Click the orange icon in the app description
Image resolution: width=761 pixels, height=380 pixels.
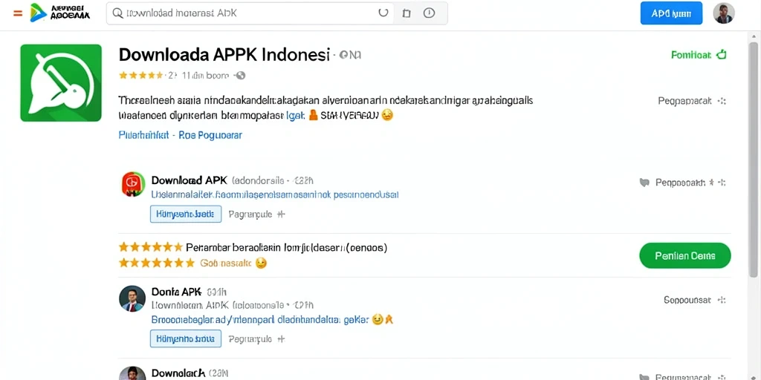coord(313,115)
